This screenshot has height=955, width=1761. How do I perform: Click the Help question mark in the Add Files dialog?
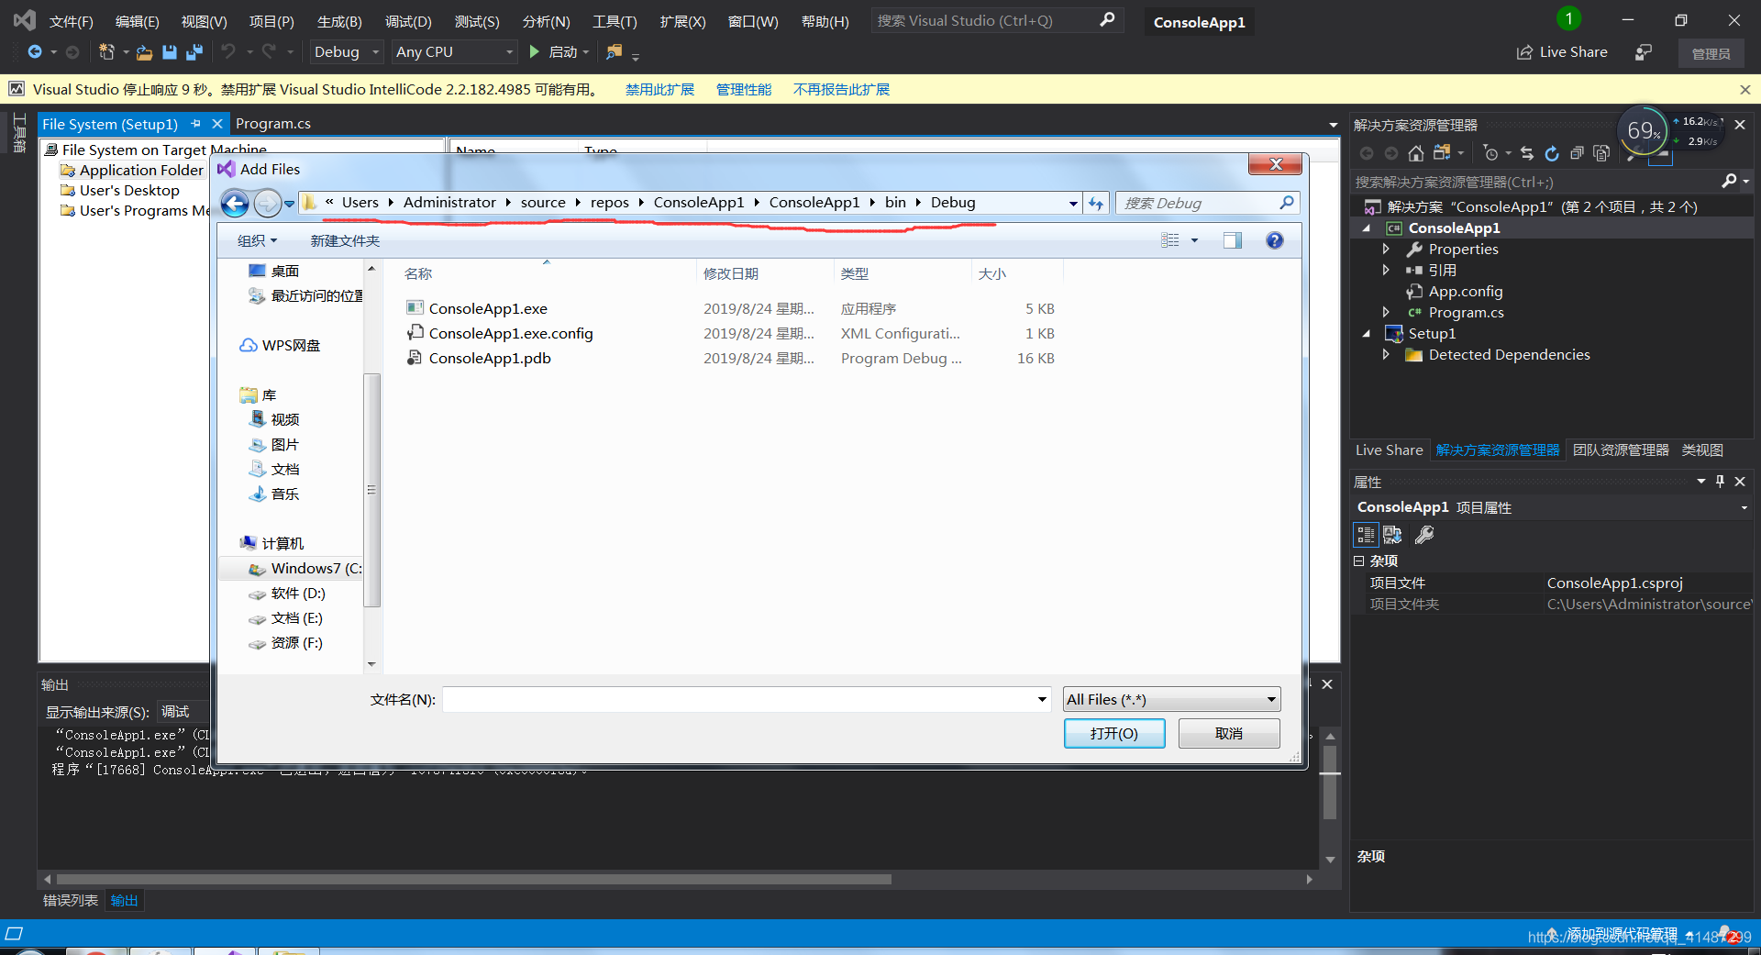coord(1274,240)
